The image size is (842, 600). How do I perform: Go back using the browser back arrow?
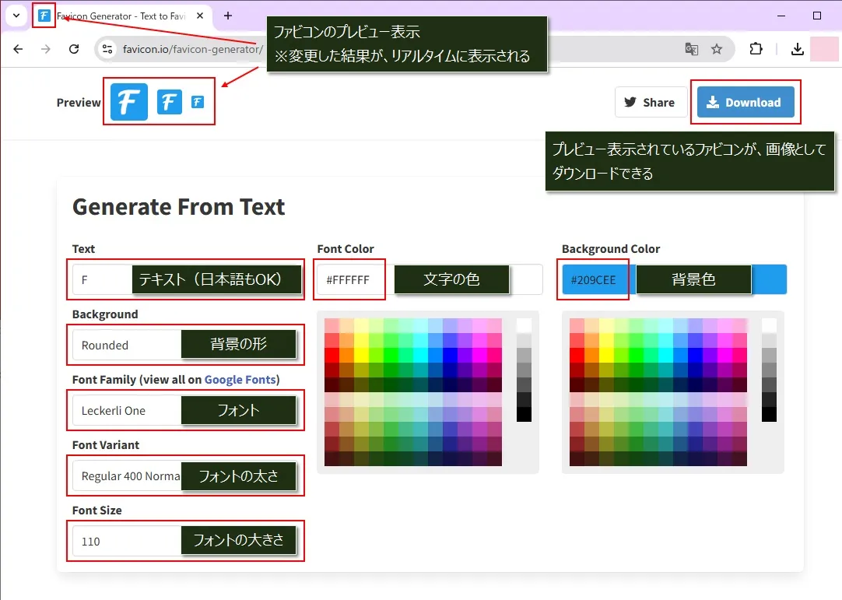18,49
